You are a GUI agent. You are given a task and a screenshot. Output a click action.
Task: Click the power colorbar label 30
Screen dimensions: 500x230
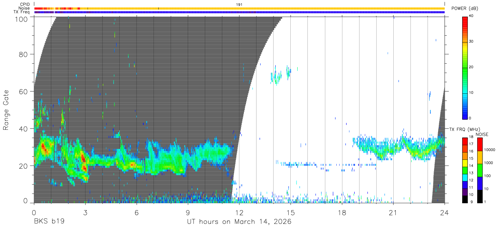click(471, 41)
